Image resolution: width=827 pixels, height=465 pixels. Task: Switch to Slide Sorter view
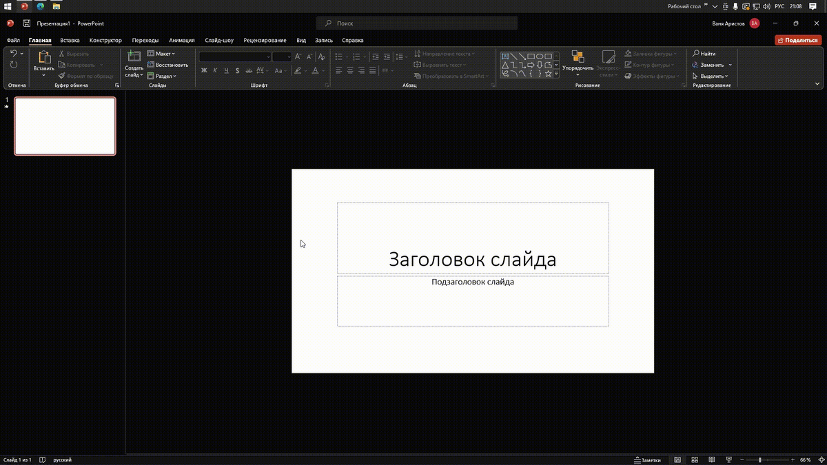click(695, 459)
